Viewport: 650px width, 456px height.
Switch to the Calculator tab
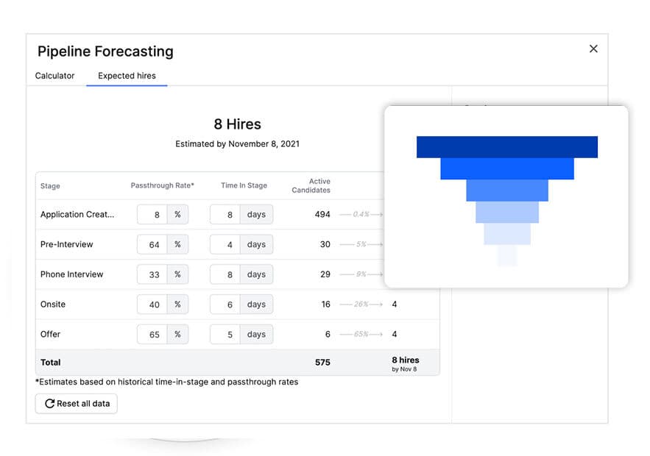pos(54,76)
